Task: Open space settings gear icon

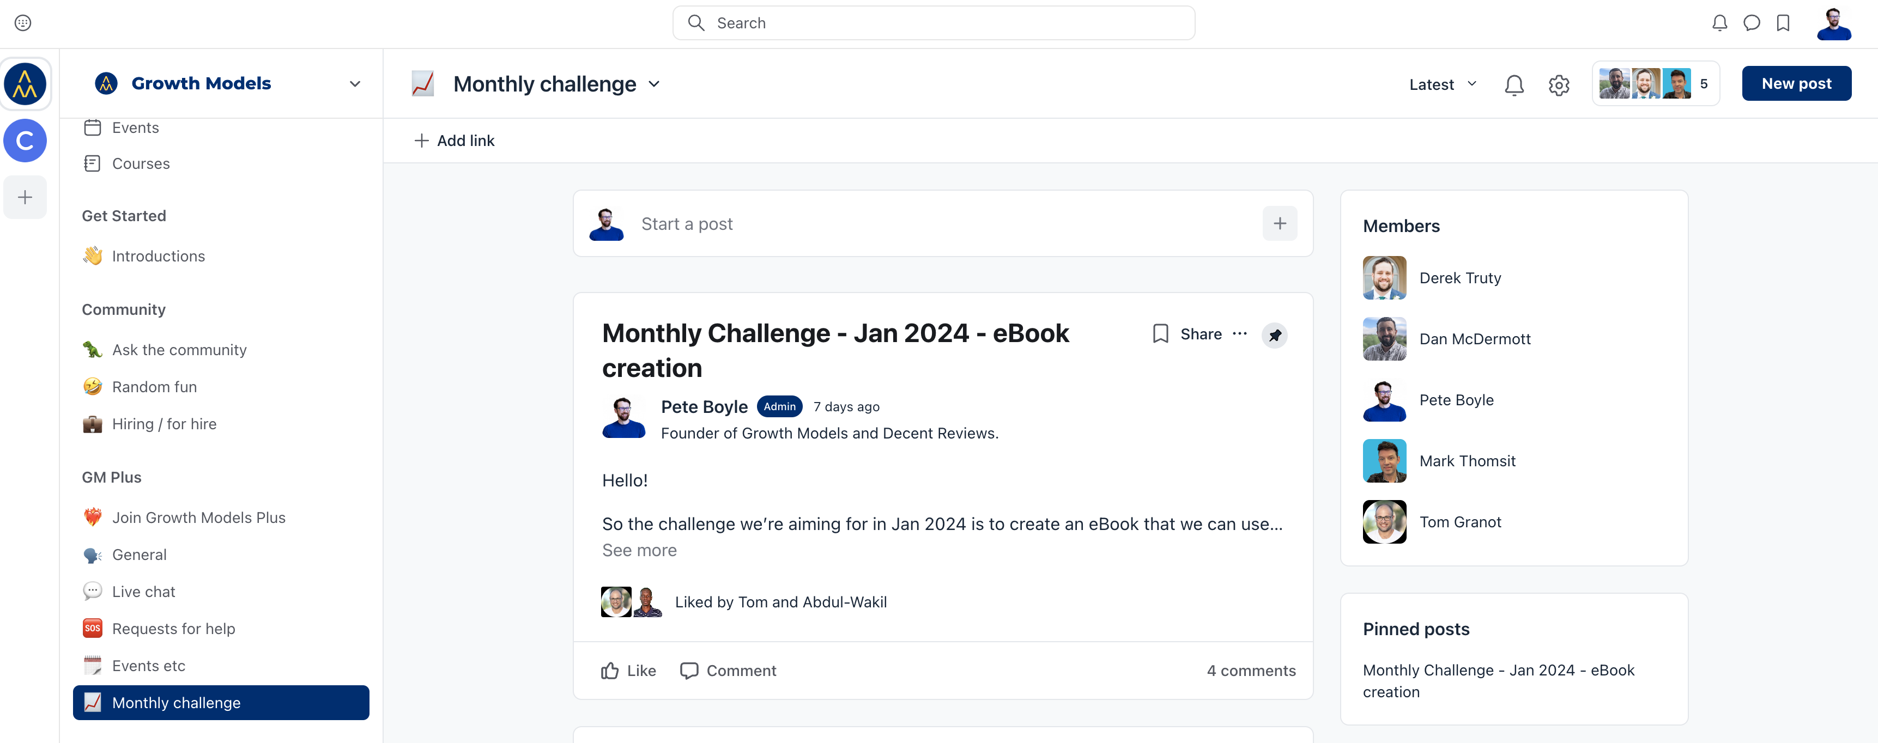Action: pos(1559,84)
